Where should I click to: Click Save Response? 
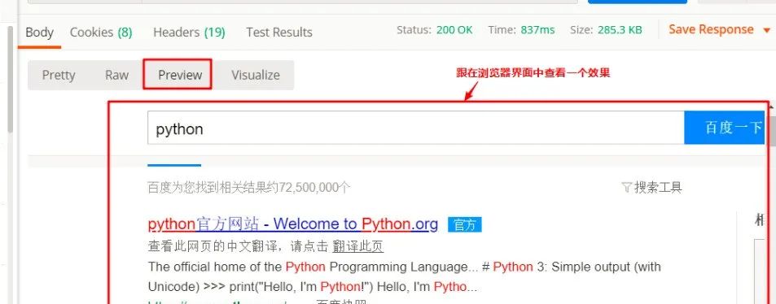pos(711,29)
